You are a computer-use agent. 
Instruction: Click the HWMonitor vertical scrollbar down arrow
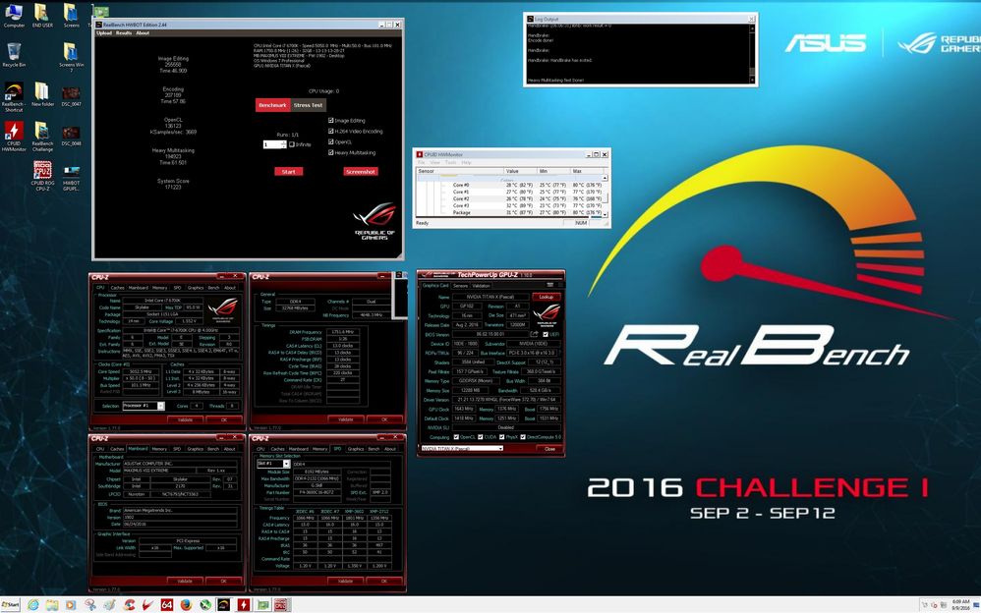(605, 214)
